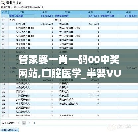Screen dimensions: 138x132
Task: Click the 项目 header above 本期库存余额
Action: 109,12
